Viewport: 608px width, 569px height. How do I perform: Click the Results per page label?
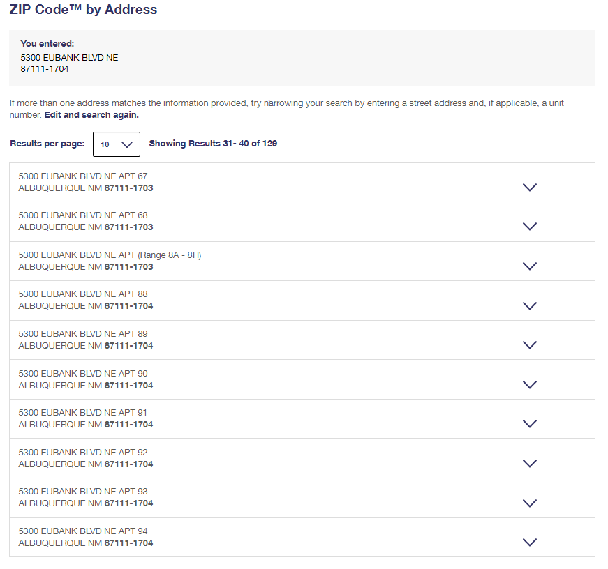pos(47,144)
